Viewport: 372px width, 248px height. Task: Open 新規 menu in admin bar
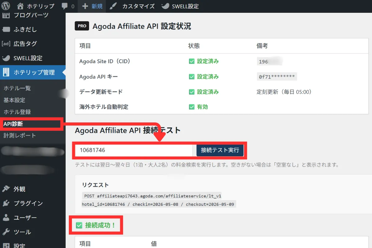coord(97,6)
